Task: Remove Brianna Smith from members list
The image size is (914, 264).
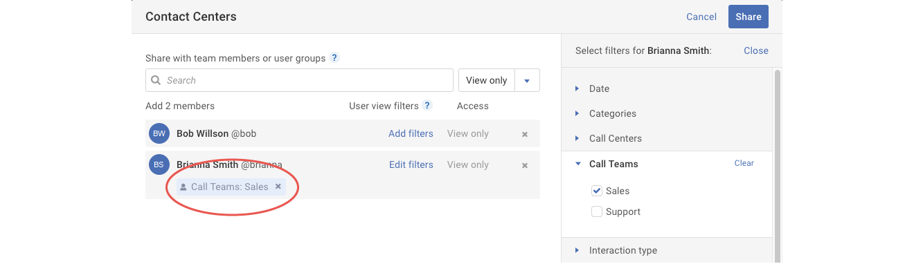Action: tap(525, 165)
